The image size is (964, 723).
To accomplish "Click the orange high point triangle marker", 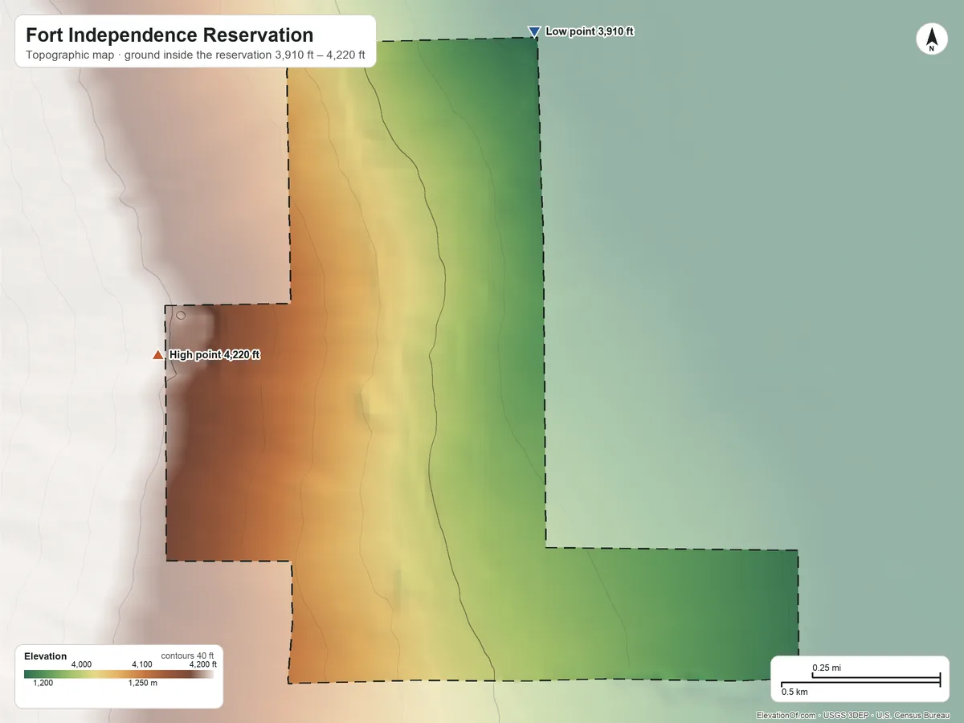I will [158, 355].
